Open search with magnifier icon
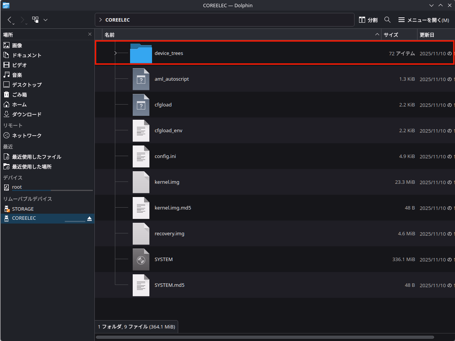 click(x=388, y=20)
